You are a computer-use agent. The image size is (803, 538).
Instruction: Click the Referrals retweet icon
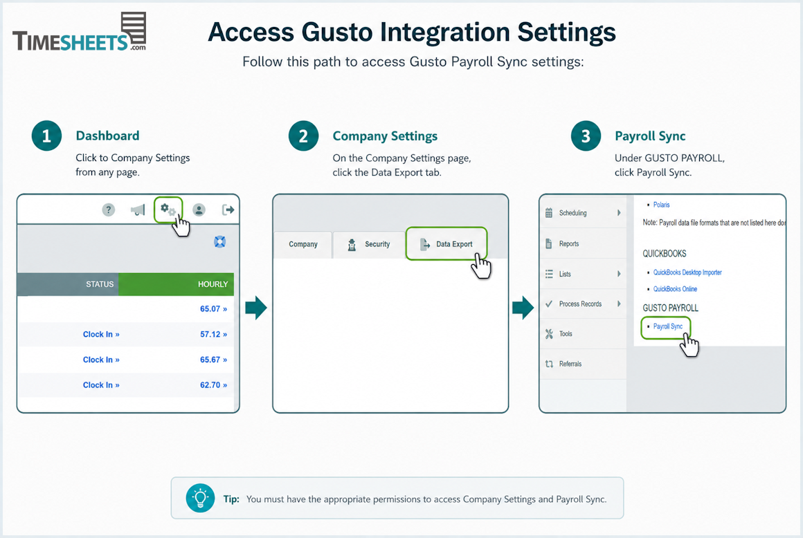click(549, 364)
